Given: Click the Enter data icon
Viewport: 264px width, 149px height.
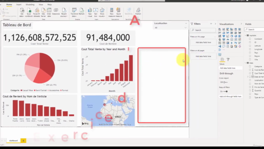Looking at the screenshot, I should 49,10.
